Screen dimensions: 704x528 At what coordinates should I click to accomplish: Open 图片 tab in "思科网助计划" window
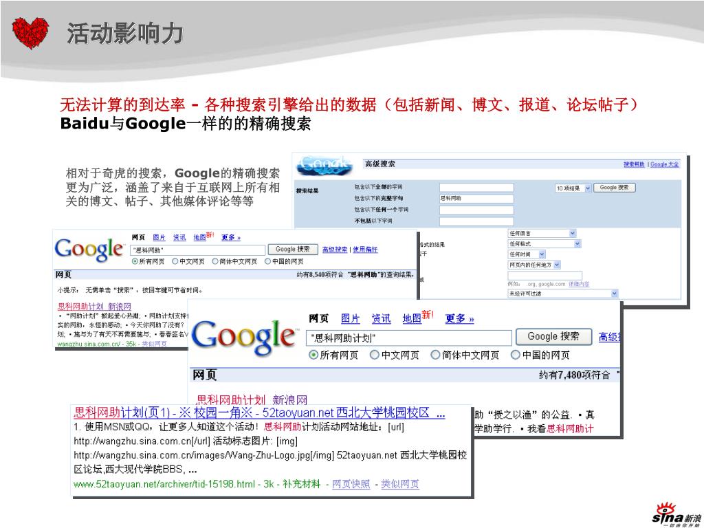tap(350, 319)
